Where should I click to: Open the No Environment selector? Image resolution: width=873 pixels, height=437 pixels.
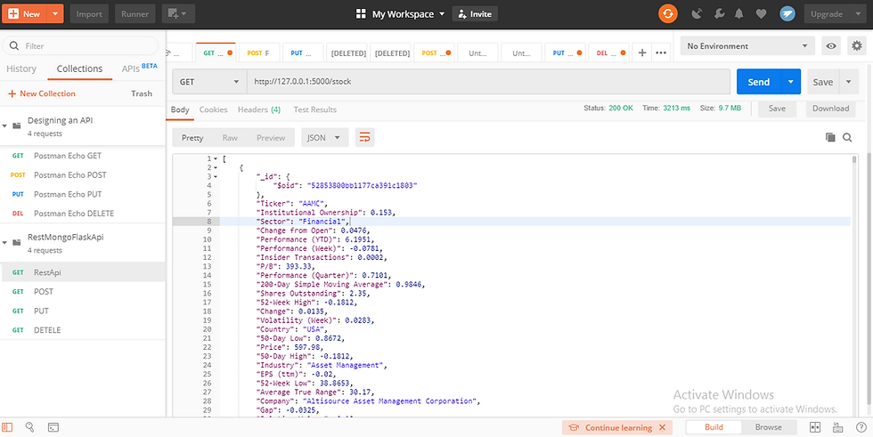click(x=747, y=46)
